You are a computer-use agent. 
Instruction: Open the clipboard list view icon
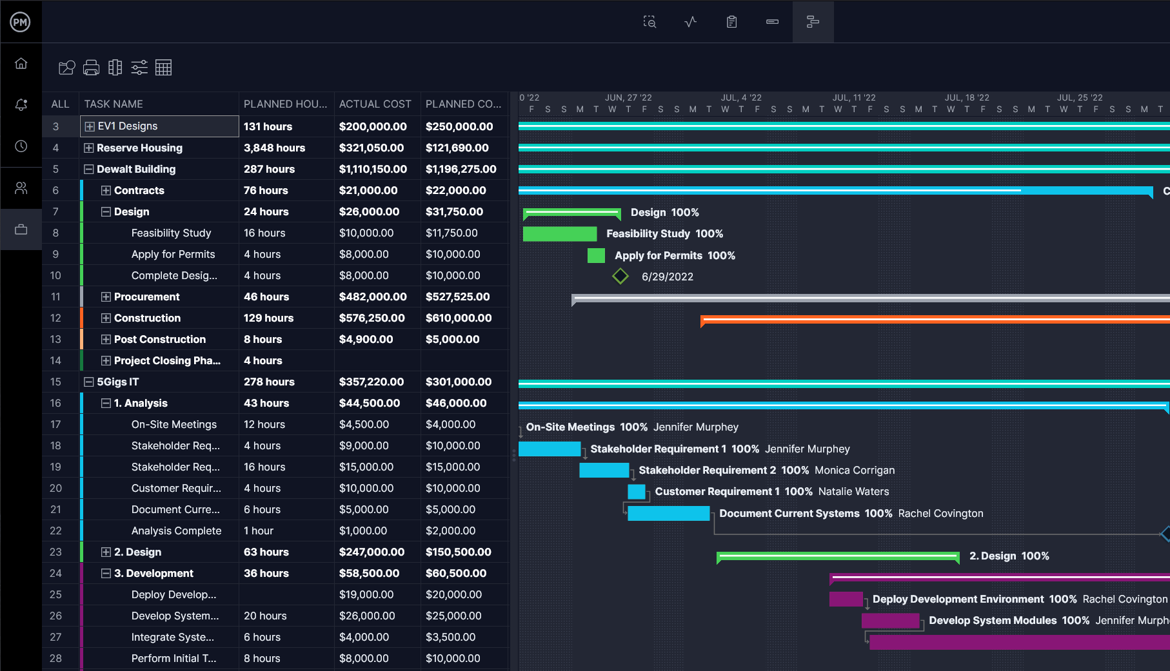pos(731,22)
